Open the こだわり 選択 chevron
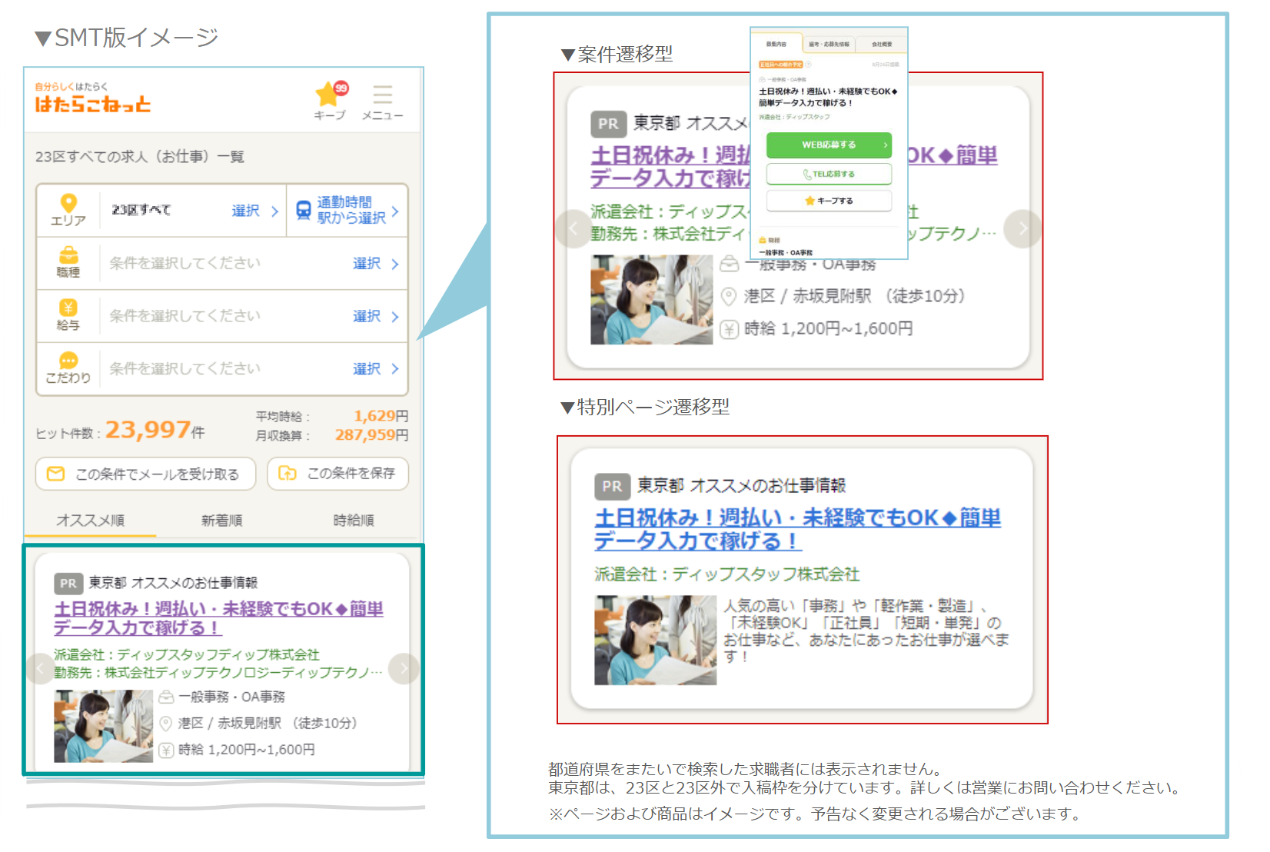1270x852 pixels. coord(396,368)
